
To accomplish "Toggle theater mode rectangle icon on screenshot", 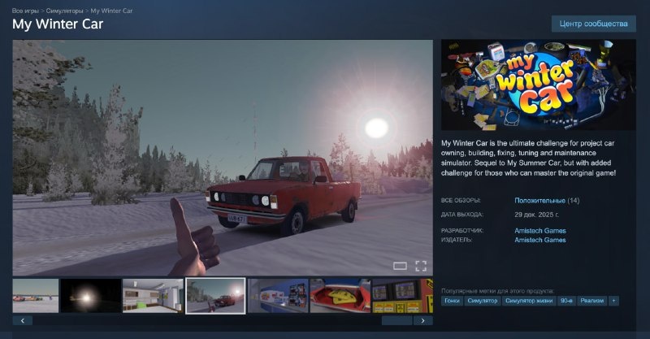I will point(400,266).
